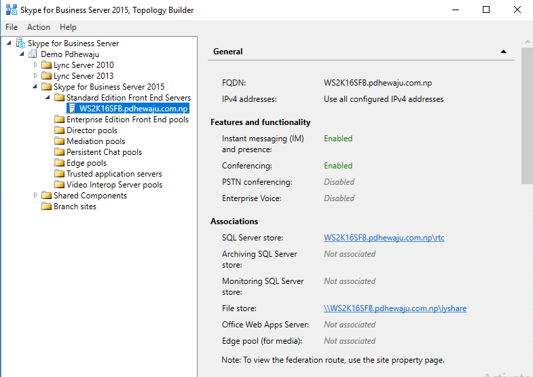Collapse Standard Edition Front End Servers node

pos(48,97)
